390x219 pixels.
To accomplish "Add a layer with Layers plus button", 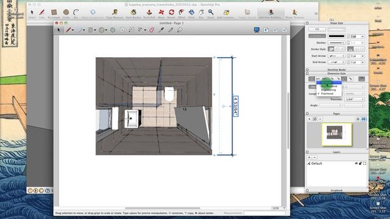I will tap(309, 158).
